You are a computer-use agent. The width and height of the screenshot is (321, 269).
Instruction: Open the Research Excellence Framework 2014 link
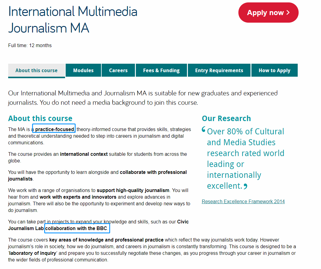point(243,201)
